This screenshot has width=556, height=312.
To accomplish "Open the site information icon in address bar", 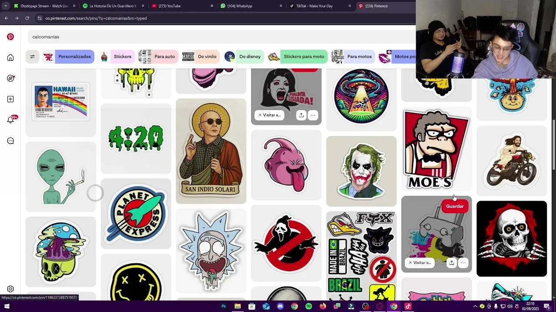I will (x=40, y=18).
